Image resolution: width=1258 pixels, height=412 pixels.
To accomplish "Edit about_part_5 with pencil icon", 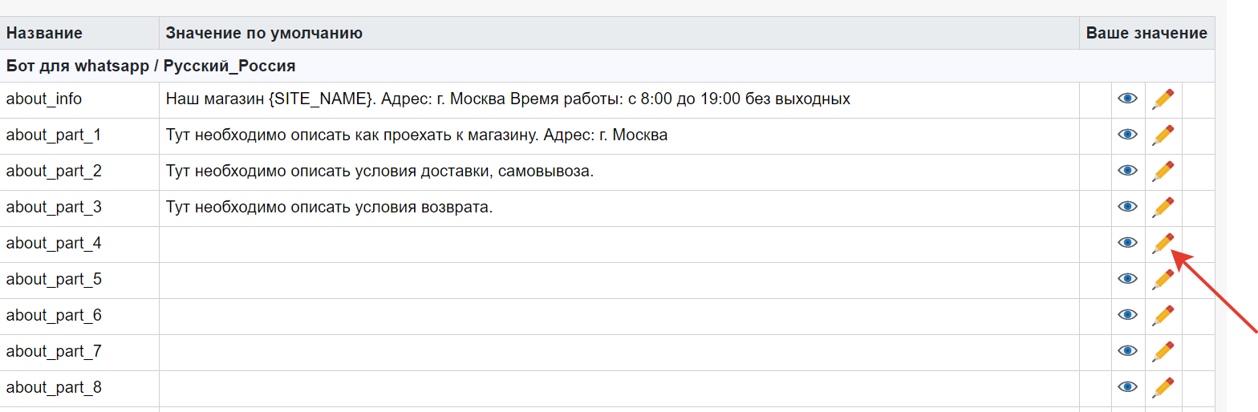I will (x=1163, y=279).
